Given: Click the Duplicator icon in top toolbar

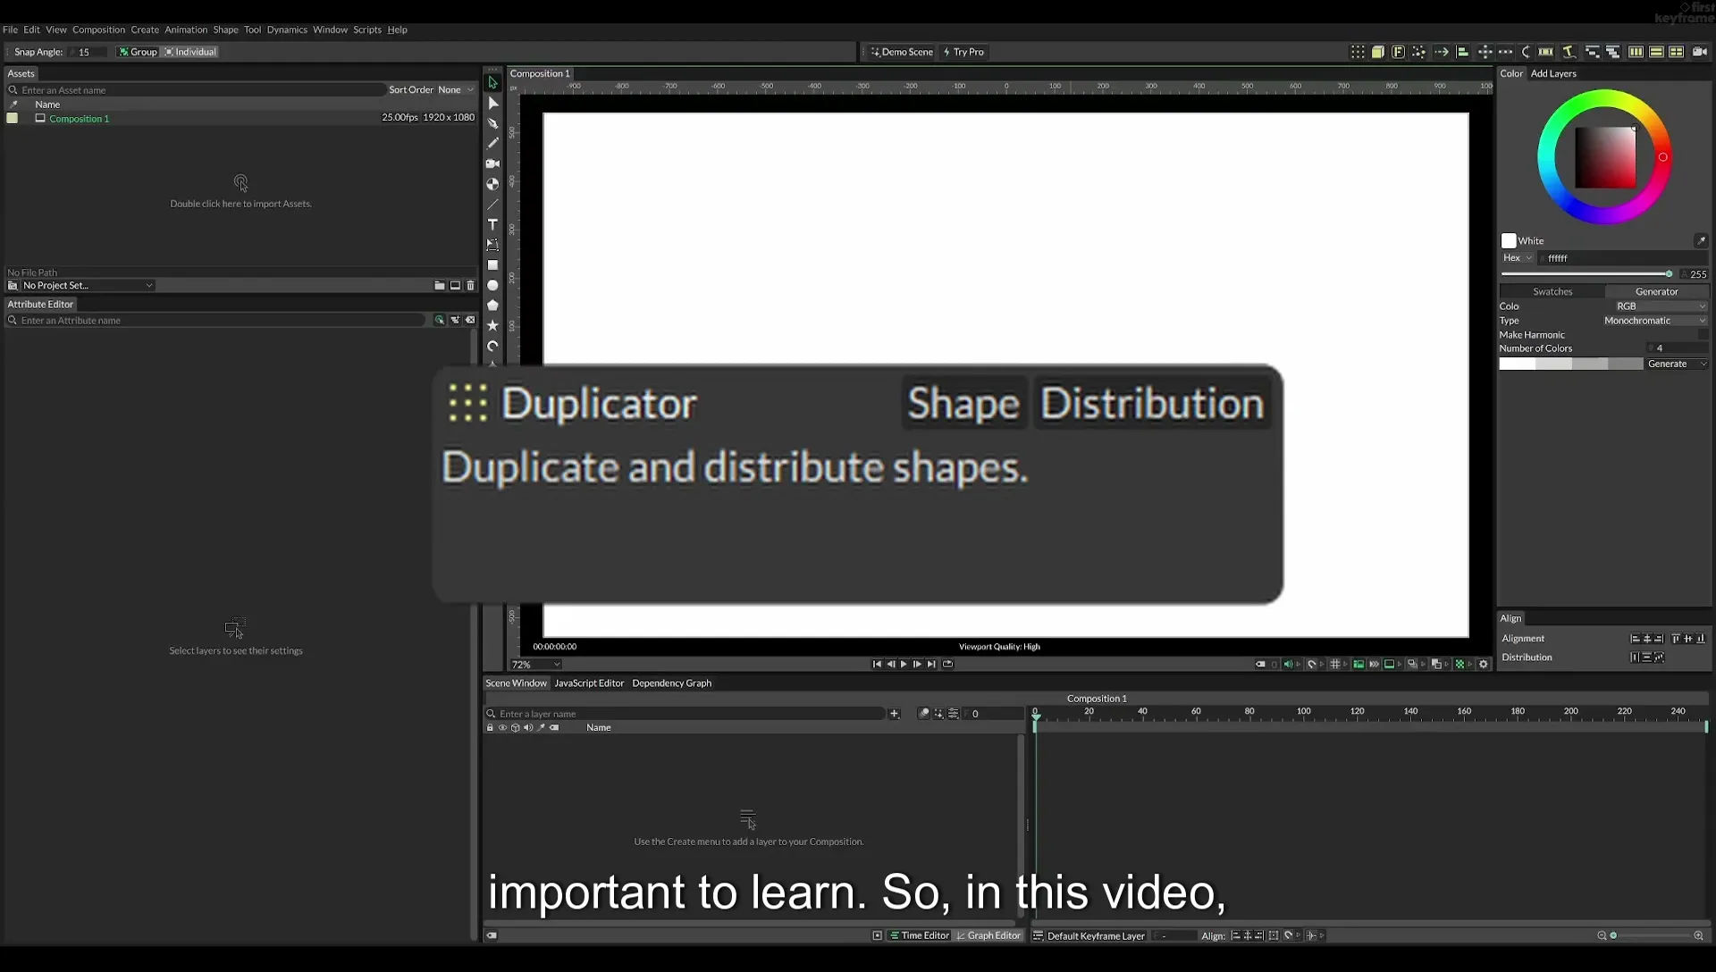Looking at the screenshot, I should [x=1358, y=52].
